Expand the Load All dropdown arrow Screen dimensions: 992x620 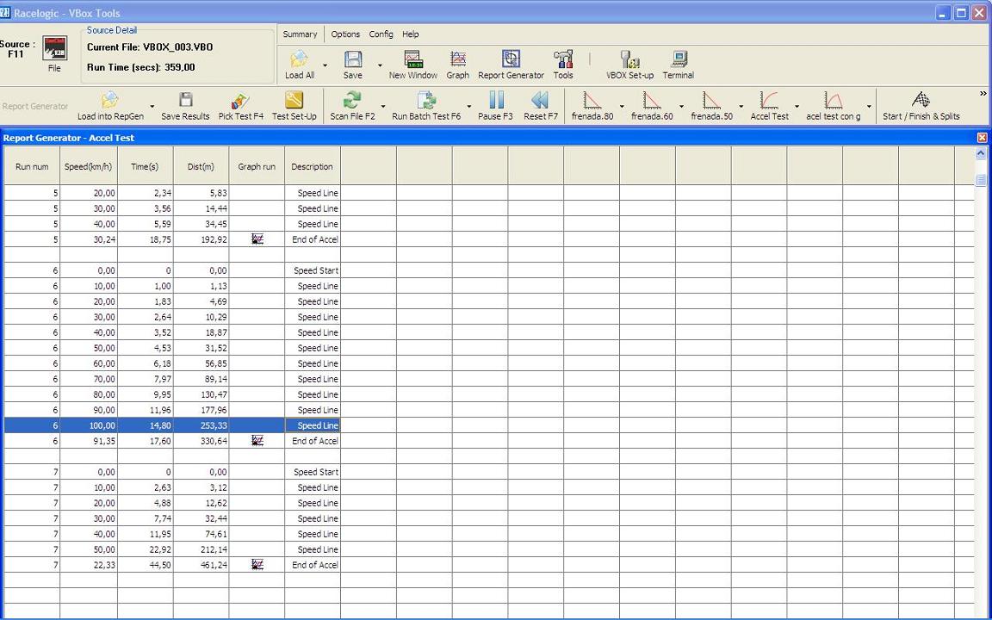coord(325,65)
